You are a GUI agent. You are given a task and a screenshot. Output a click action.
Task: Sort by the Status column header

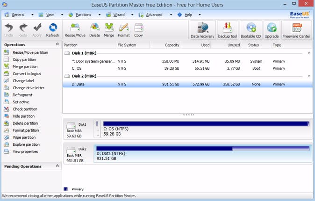coord(256,45)
